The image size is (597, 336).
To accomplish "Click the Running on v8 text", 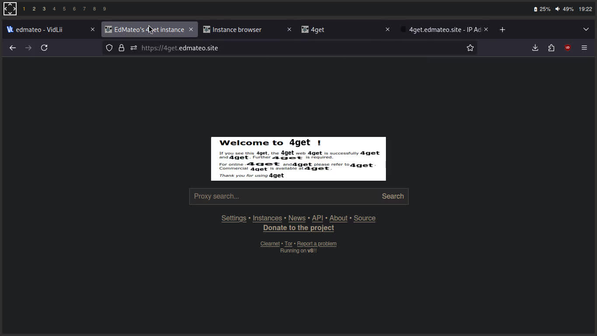I will click(298, 251).
